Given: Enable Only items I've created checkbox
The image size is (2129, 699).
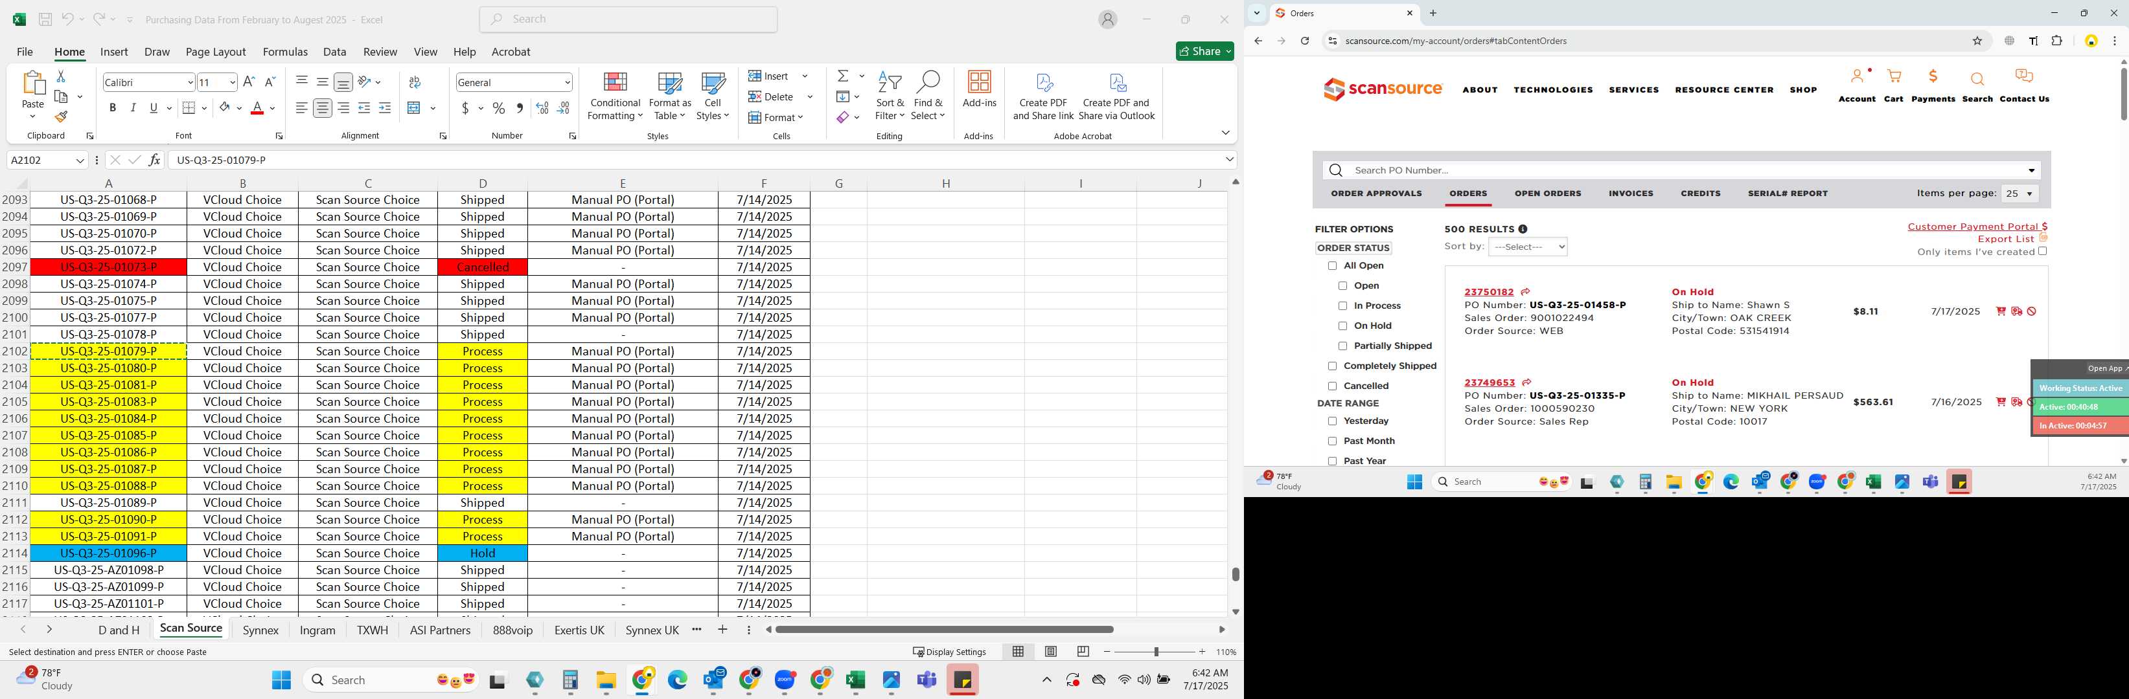Looking at the screenshot, I should tap(2042, 252).
